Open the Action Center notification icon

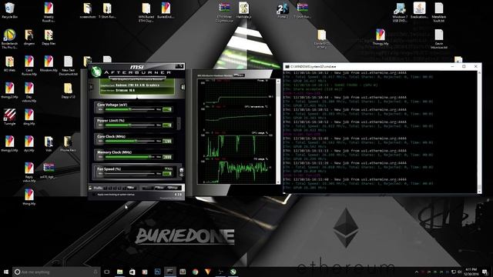click(x=485, y=272)
